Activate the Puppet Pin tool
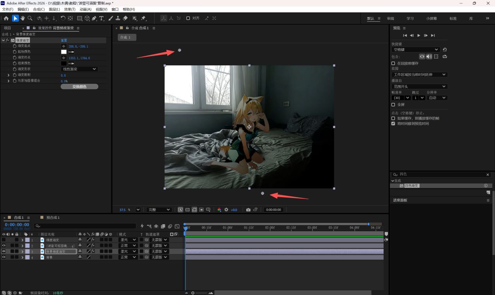 pyautogui.click(x=143, y=18)
